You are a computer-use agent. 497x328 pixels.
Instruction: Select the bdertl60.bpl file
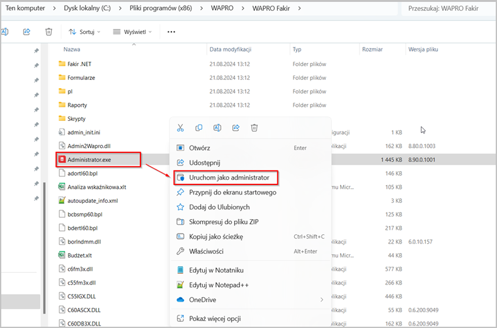click(83, 228)
